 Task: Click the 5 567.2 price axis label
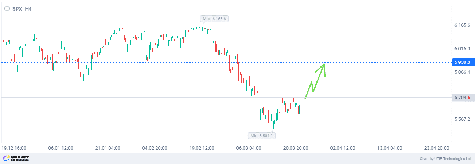[x=462, y=119]
